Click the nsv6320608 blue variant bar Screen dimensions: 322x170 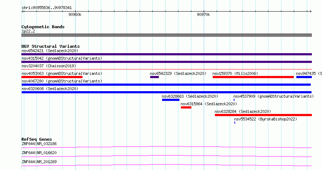click(x=166, y=92)
